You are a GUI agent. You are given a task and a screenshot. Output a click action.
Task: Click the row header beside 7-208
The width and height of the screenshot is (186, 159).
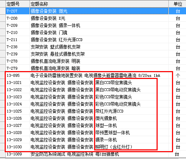click(3, 18)
